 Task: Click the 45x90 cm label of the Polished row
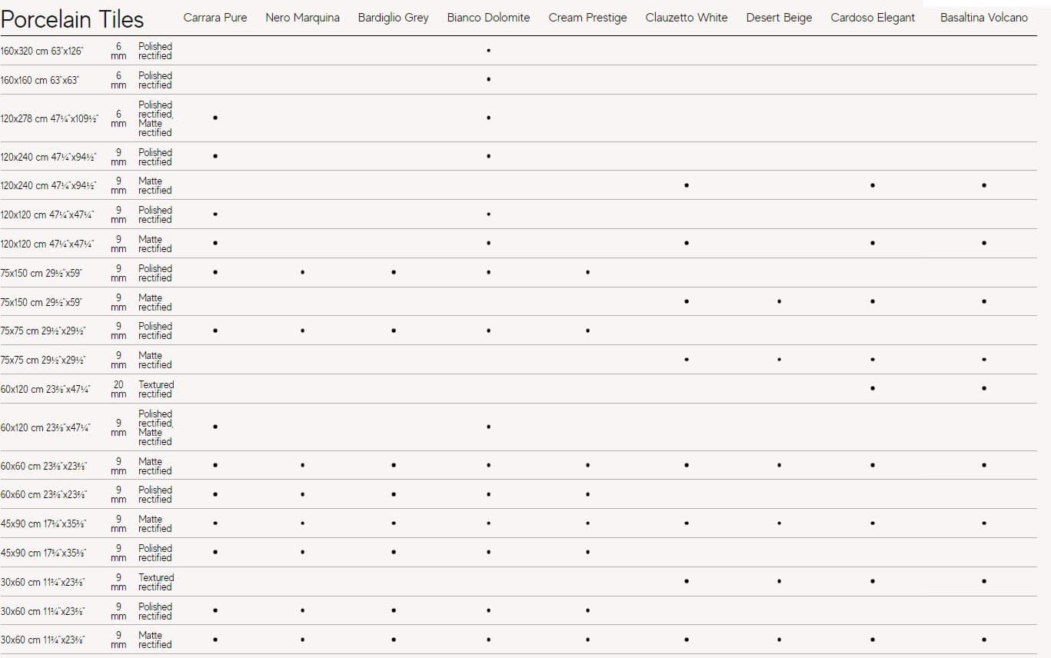43,553
